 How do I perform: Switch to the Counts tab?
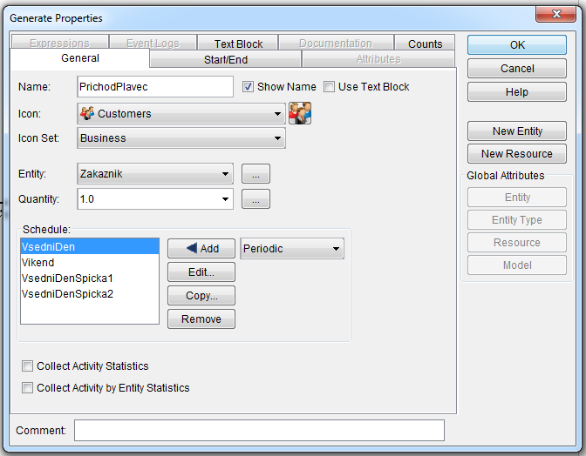[x=425, y=44]
